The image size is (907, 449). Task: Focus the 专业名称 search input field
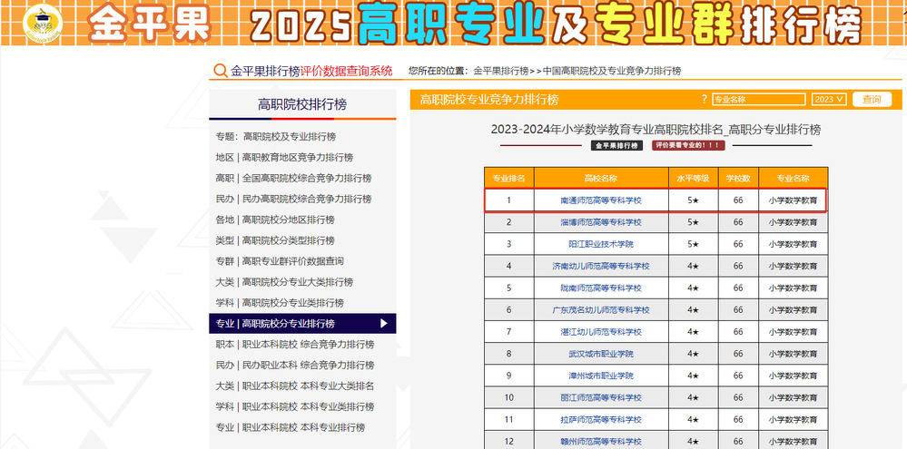[758, 100]
